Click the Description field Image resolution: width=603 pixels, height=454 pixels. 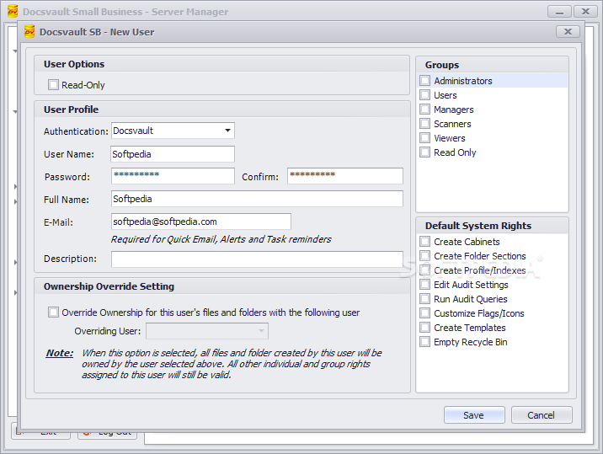[x=257, y=259]
